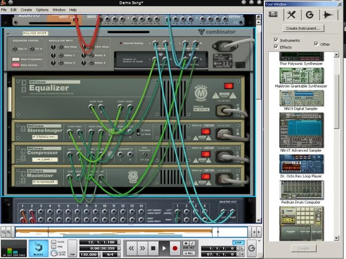Viewport: 346px width, 259px height.
Task: Open the Options menu
Action: click(x=42, y=9)
